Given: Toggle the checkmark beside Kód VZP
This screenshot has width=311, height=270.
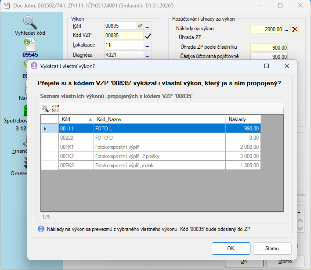Looking at the screenshot, I should pos(148,36).
